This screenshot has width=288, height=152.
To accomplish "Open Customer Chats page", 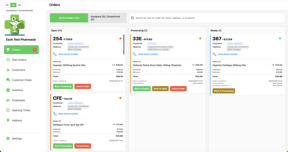I will click(21, 80).
